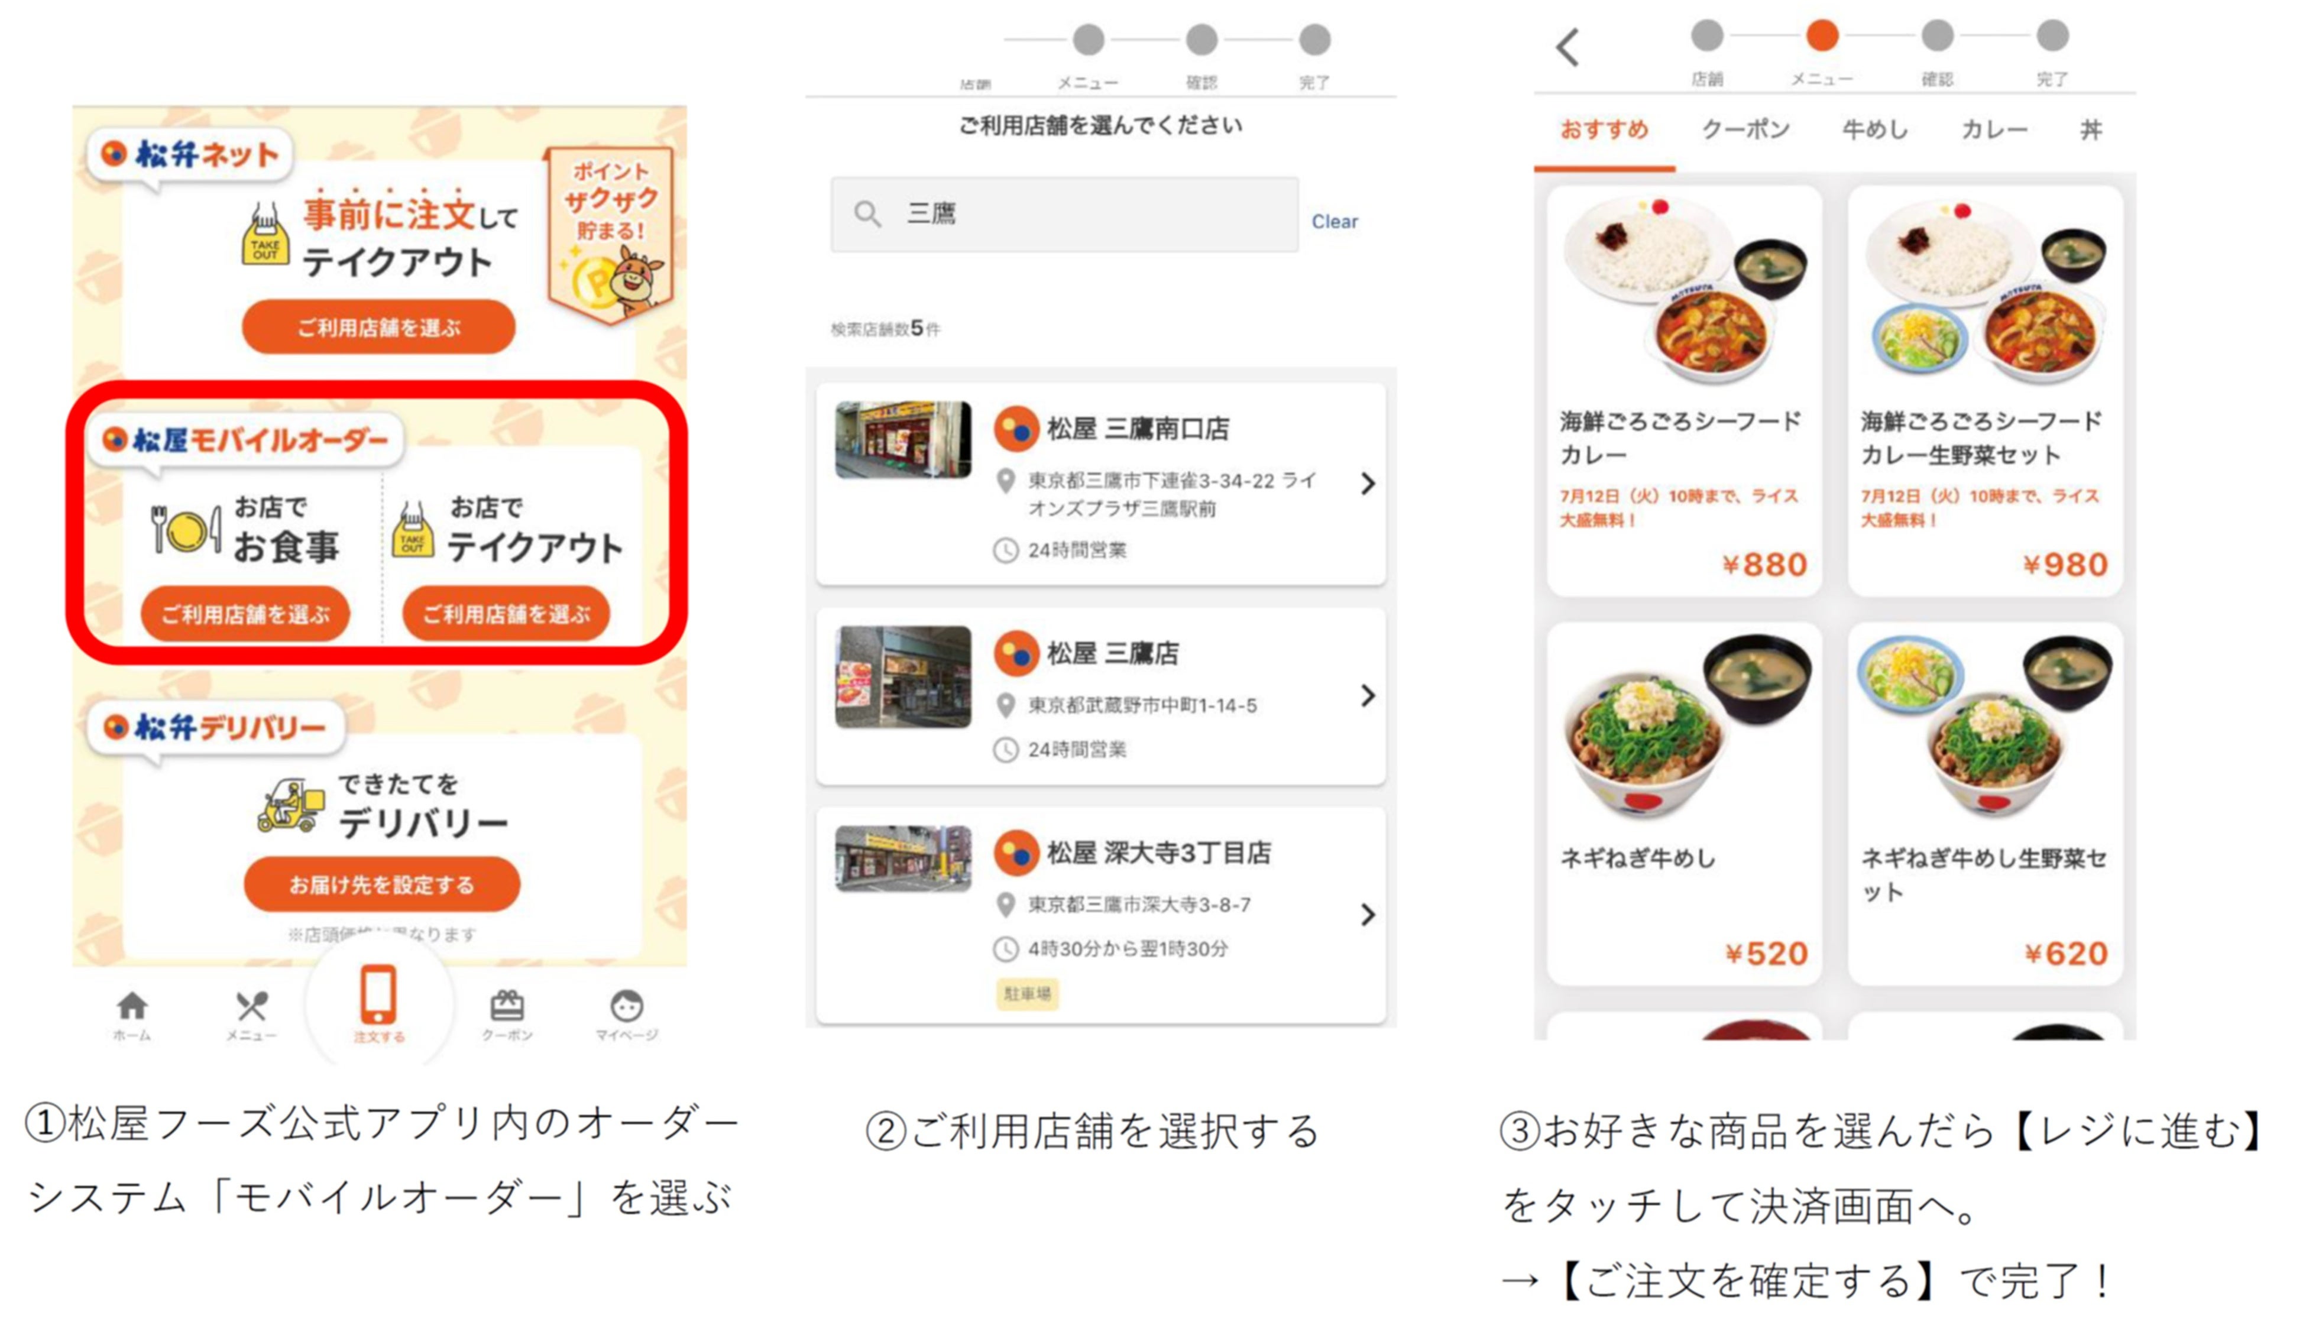Tap the Home icon in bottom navigation
Image resolution: width=2306 pixels, height=1335 pixels.
(132, 1006)
